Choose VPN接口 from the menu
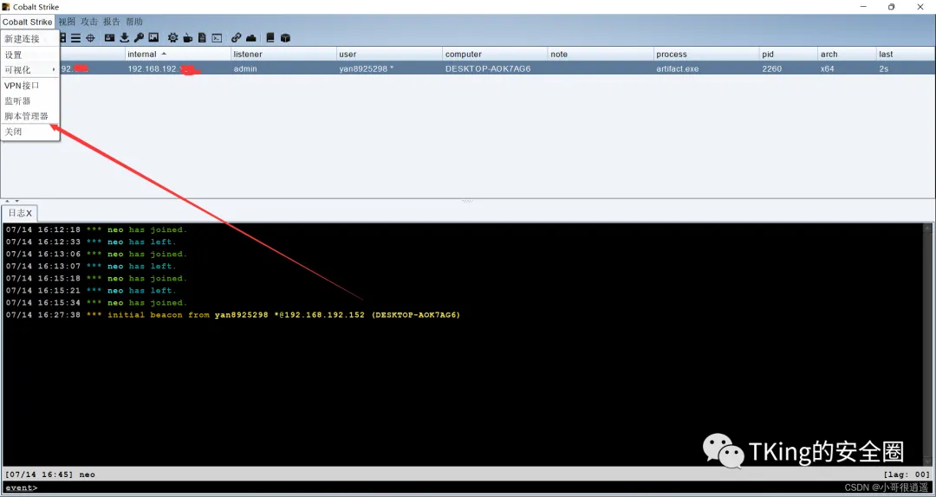The image size is (936, 497). tap(29, 86)
